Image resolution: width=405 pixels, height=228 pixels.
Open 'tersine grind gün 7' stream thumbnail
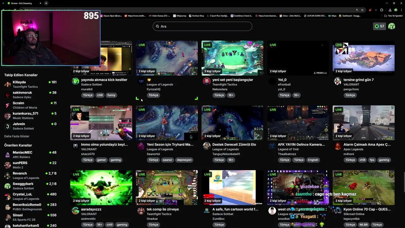pos(364,58)
